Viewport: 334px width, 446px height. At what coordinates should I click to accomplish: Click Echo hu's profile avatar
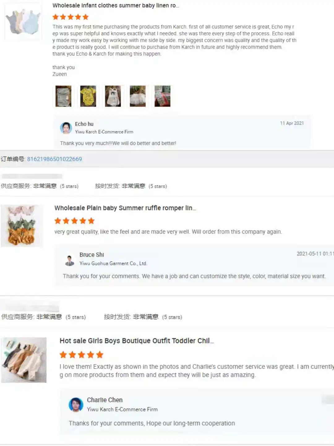coord(66,128)
